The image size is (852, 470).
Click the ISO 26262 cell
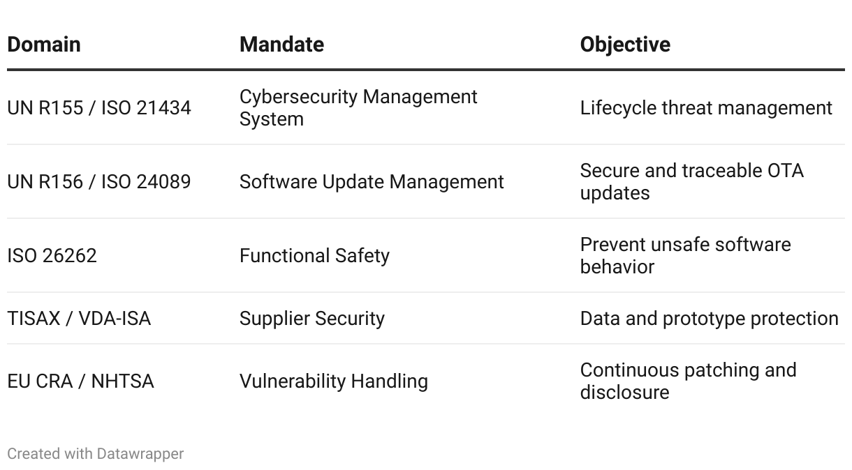tap(52, 256)
